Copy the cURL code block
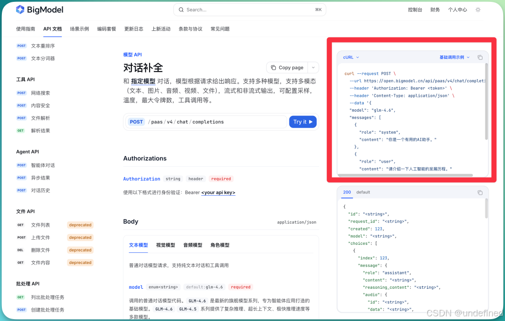 pos(480,57)
